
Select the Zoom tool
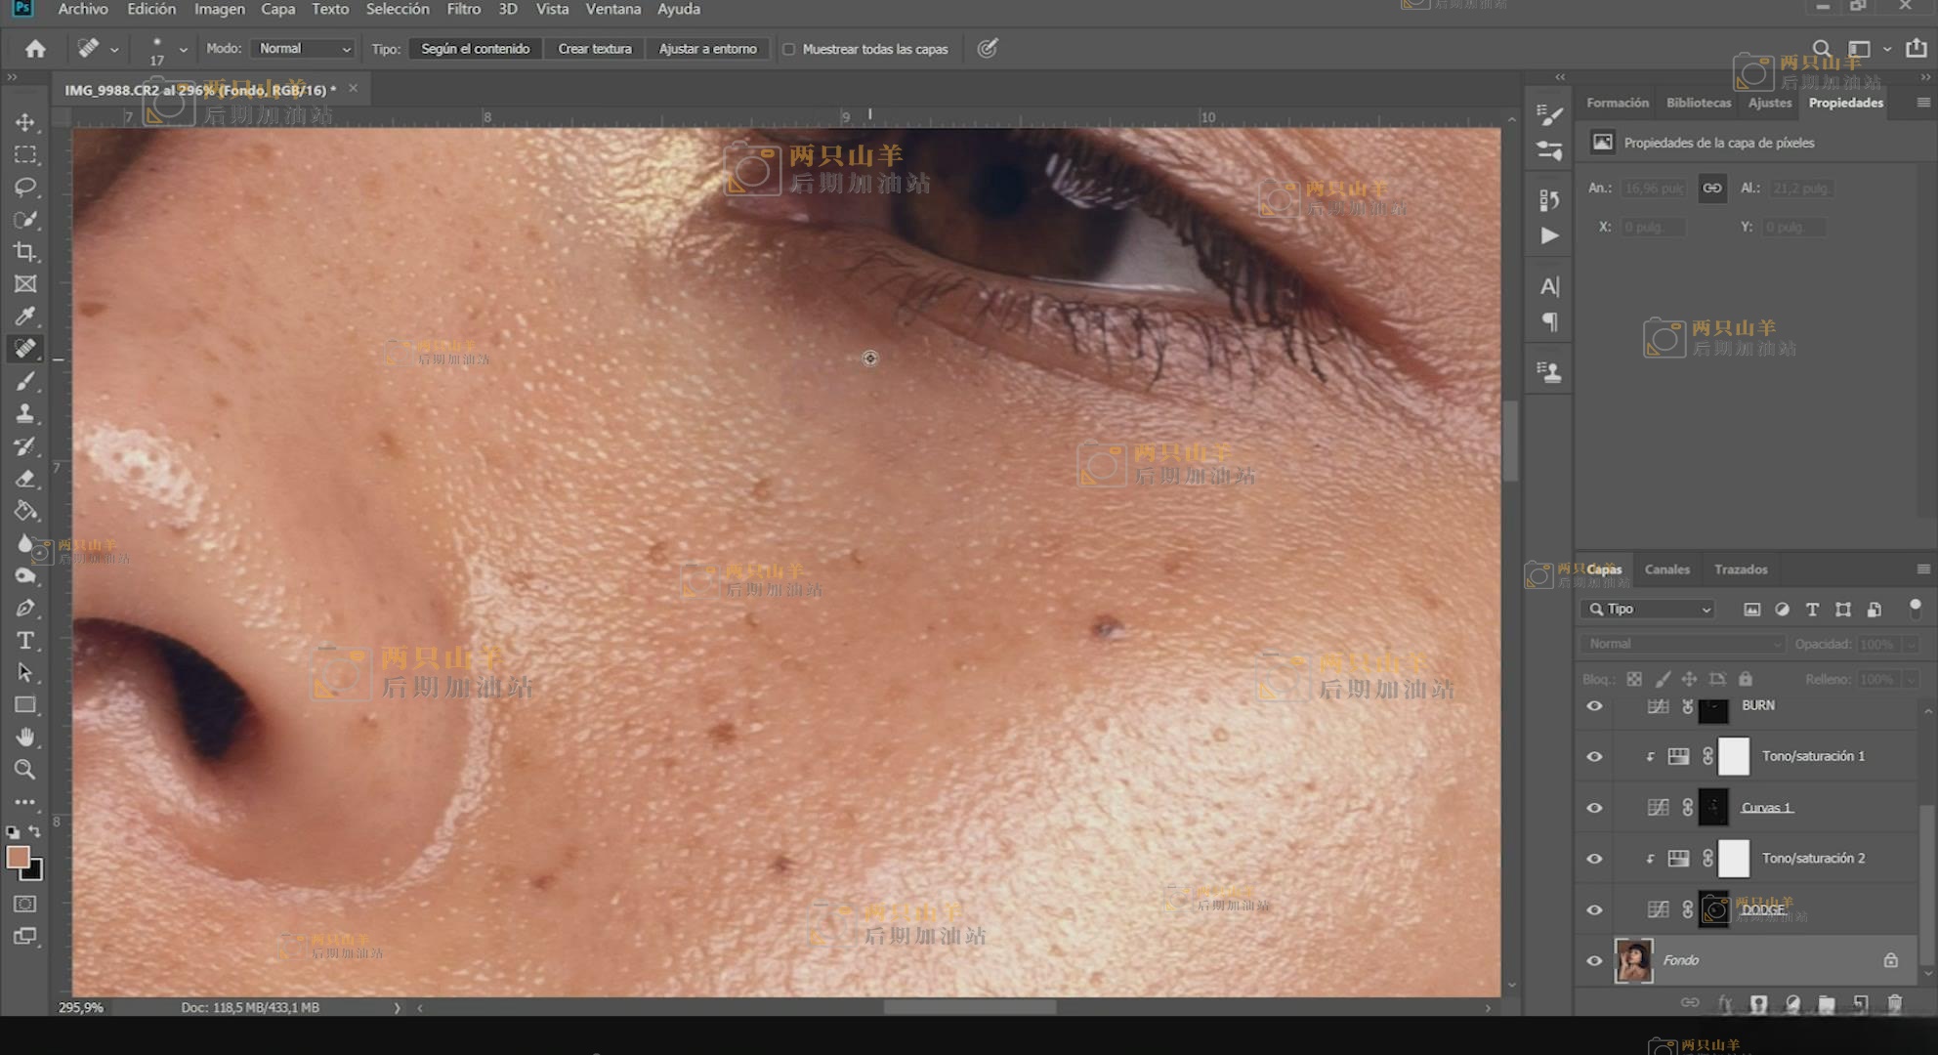(25, 770)
